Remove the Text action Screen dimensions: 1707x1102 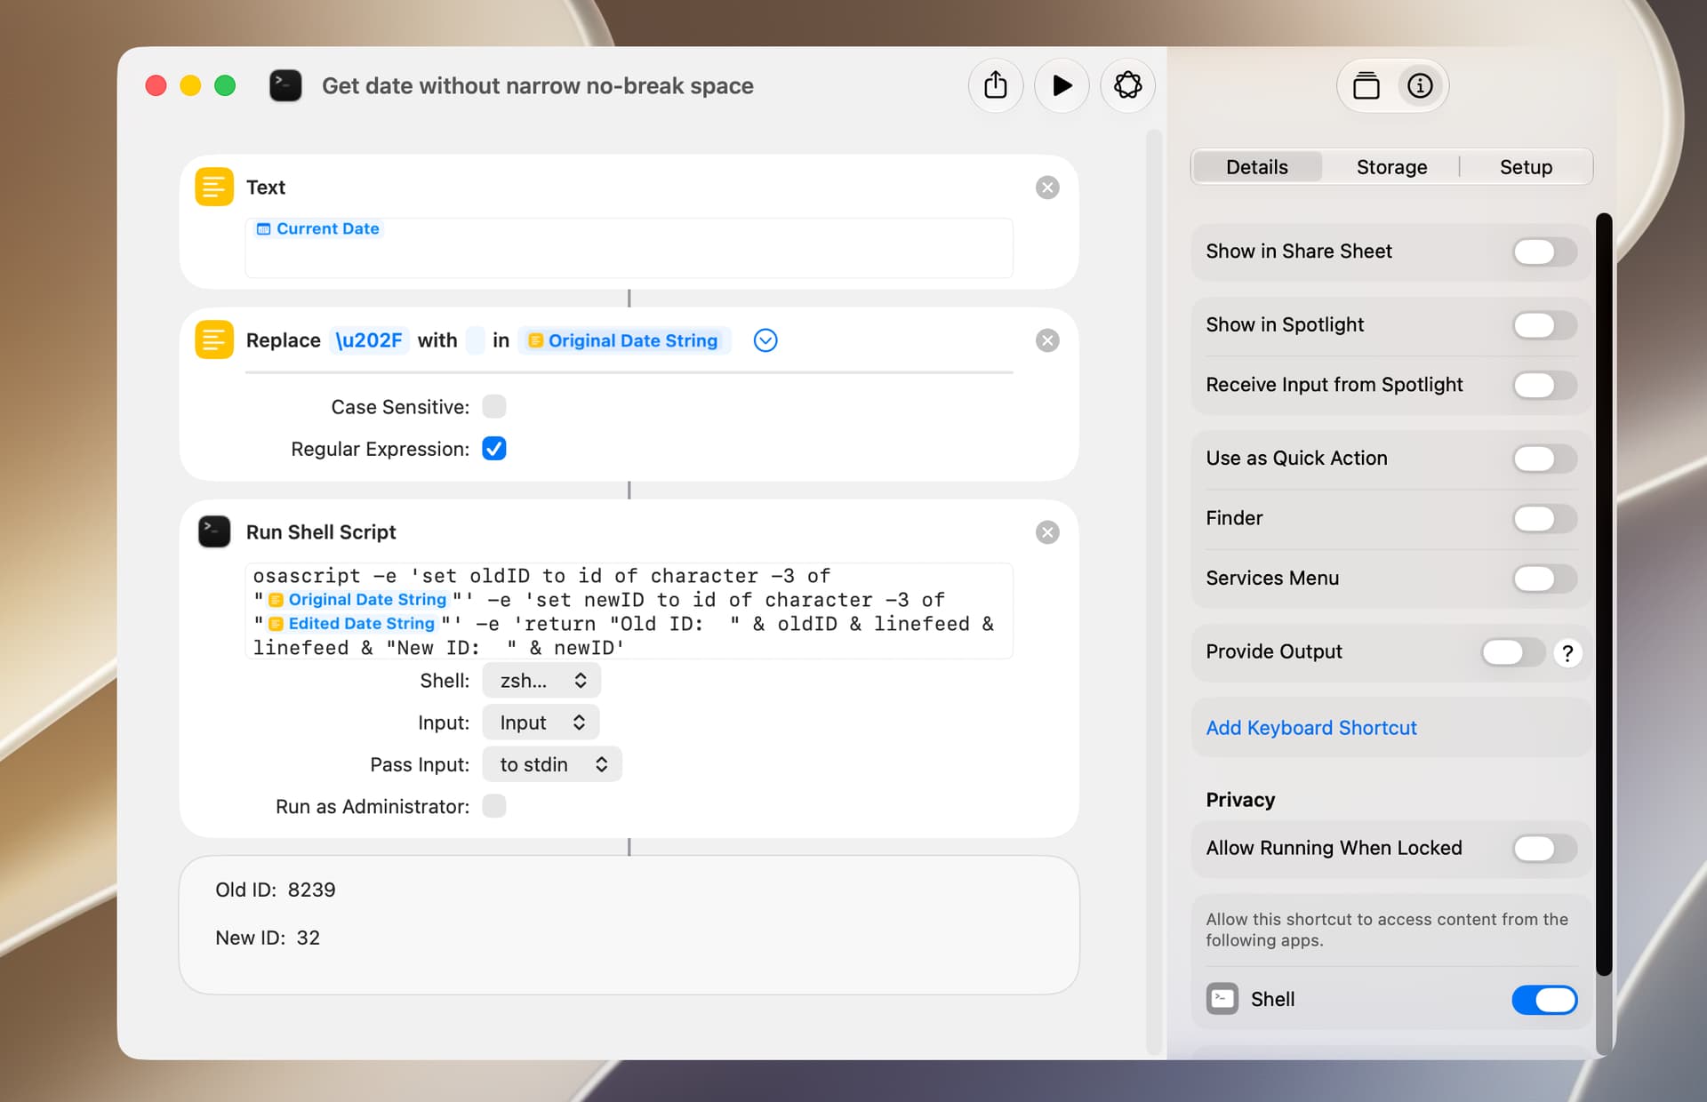(1047, 188)
